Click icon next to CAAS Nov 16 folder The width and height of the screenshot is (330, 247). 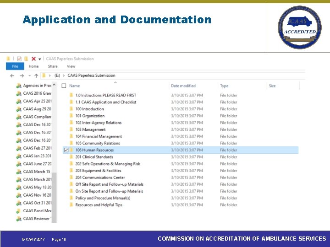point(19,195)
